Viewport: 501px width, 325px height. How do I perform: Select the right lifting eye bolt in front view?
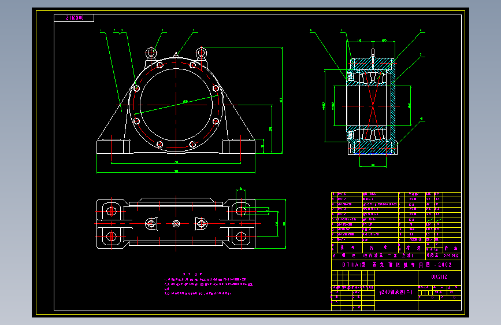point(201,53)
